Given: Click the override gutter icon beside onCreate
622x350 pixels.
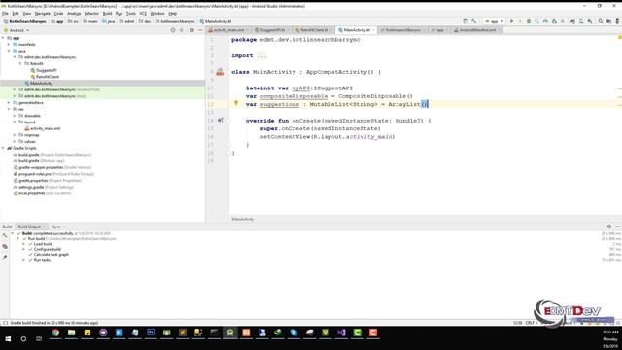Looking at the screenshot, I should (x=221, y=120).
